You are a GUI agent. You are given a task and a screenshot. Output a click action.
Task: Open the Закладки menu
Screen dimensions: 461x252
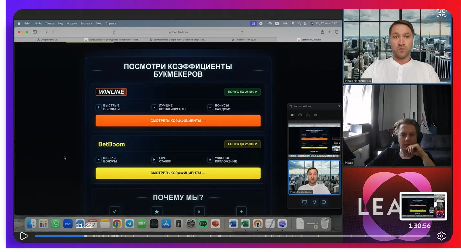[86, 23]
